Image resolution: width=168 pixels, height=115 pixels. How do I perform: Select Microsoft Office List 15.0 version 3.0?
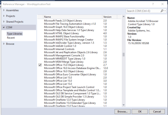pos(80,81)
